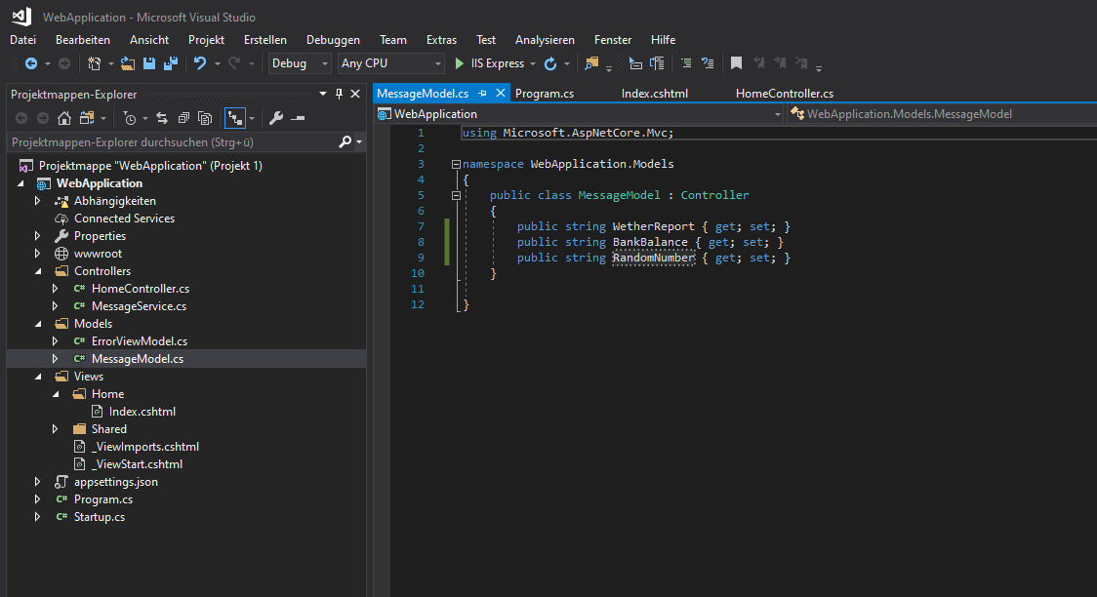Viewport: 1097px width, 597px height.
Task: Open IIS Express launch options dropdown arrow
Action: (533, 63)
